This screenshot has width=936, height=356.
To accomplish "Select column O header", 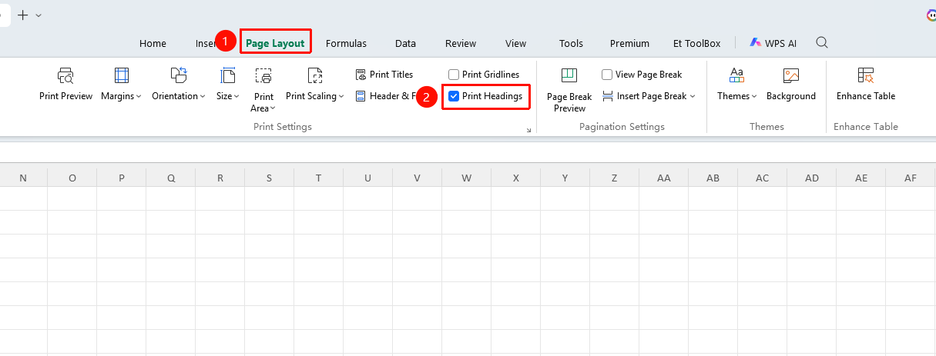I will pyautogui.click(x=72, y=178).
